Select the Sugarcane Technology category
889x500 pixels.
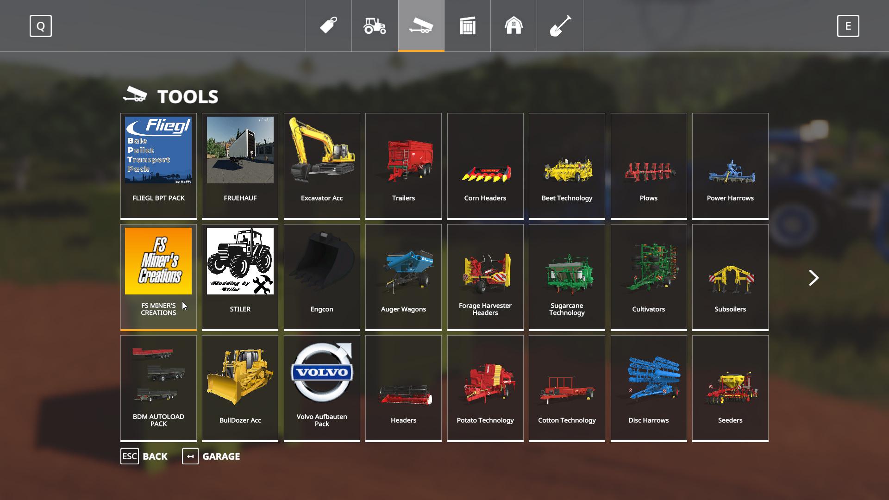pos(567,276)
